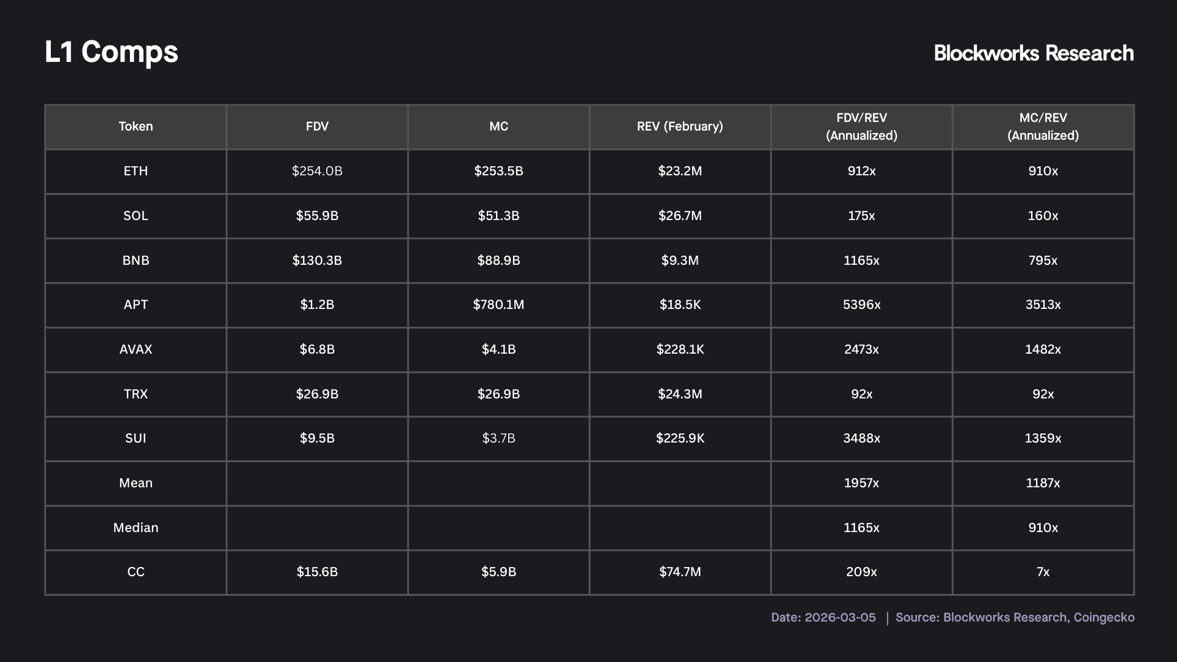Click the Mean row label

[x=135, y=483]
